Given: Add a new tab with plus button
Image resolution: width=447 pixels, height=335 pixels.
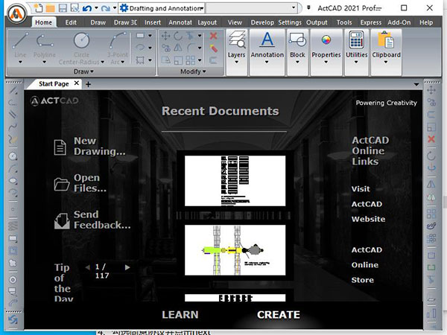Looking at the screenshot, I should point(89,84).
